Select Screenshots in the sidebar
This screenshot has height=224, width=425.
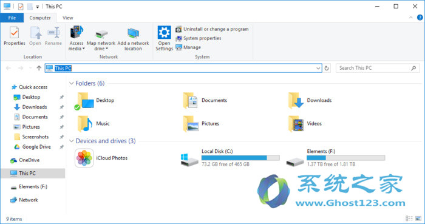[x=31, y=137]
